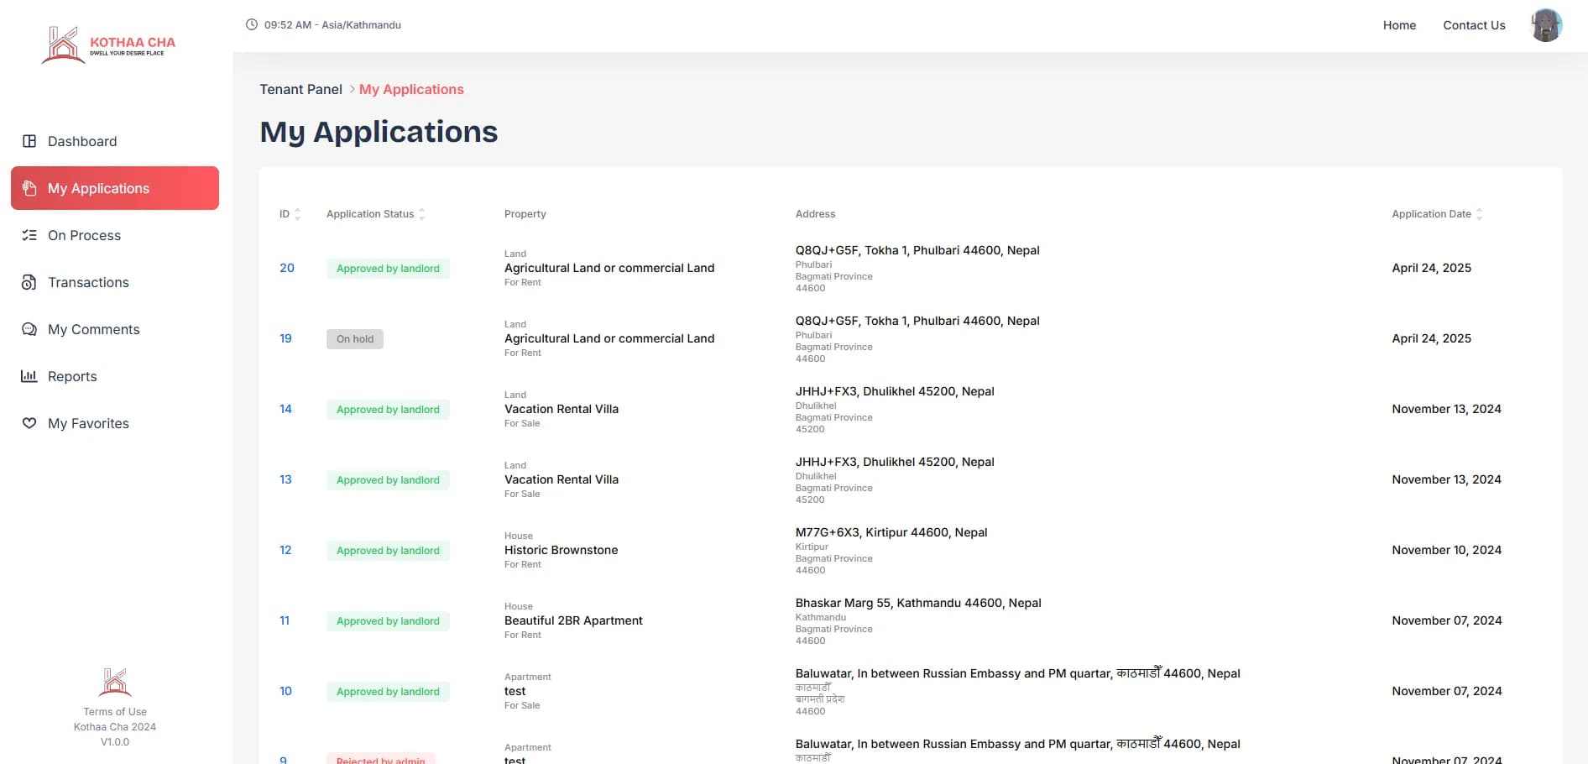The height and width of the screenshot is (764, 1588).
Task: Click the Home link in the top bar
Action: click(x=1399, y=25)
